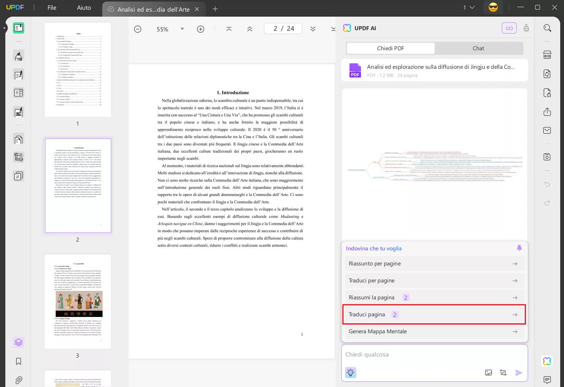Select page 3 thumbnail
The image size is (564, 387).
click(78, 302)
